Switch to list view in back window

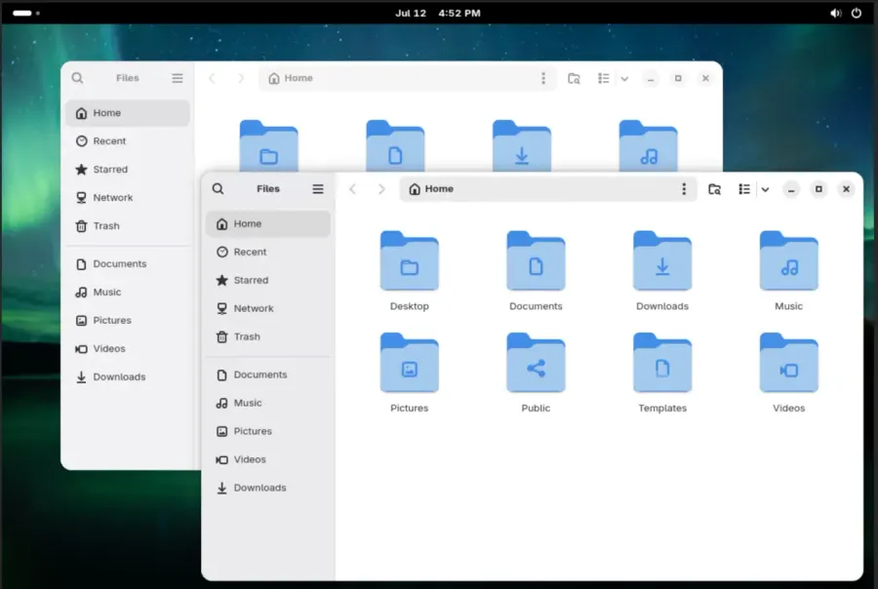604,78
